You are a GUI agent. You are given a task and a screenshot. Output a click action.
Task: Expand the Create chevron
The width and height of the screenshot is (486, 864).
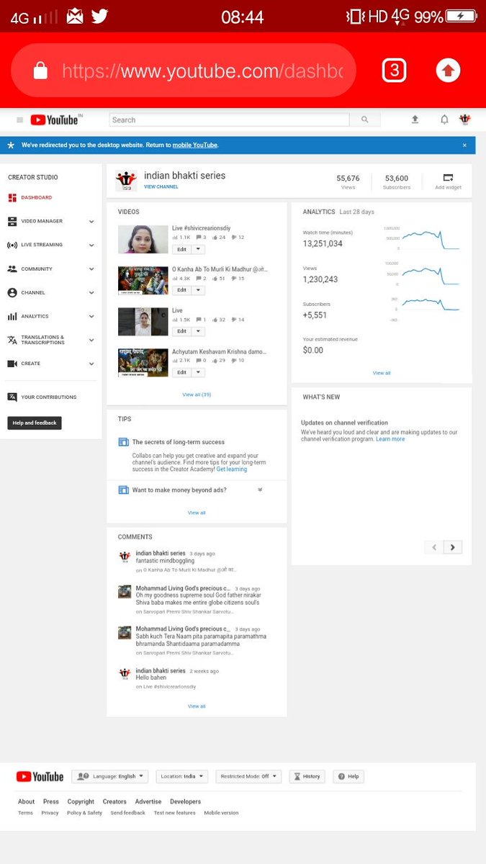pyautogui.click(x=91, y=364)
